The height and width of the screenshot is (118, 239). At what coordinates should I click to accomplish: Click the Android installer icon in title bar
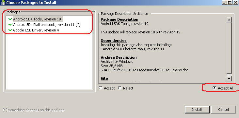click(x=3, y=2)
